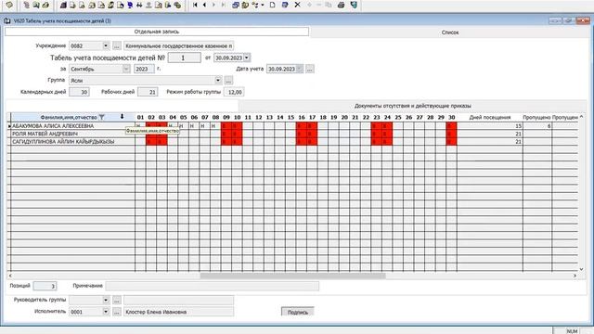Click the Табель number field containing 1
594x334 pixels.
click(x=184, y=58)
